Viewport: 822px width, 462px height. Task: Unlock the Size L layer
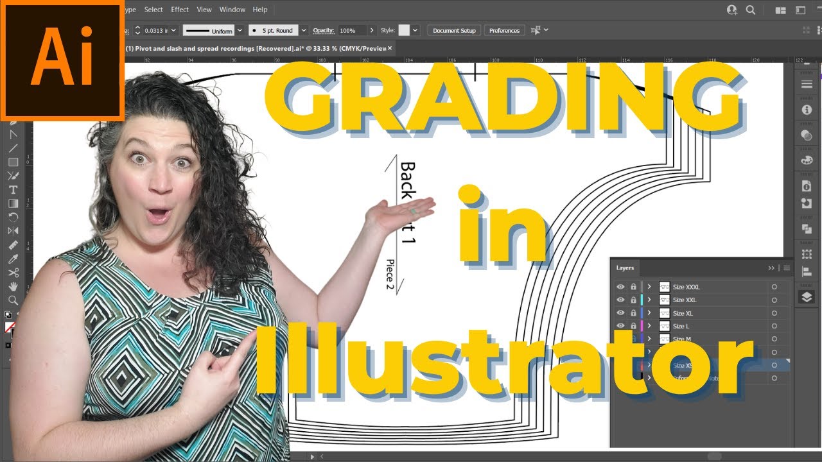(x=633, y=326)
